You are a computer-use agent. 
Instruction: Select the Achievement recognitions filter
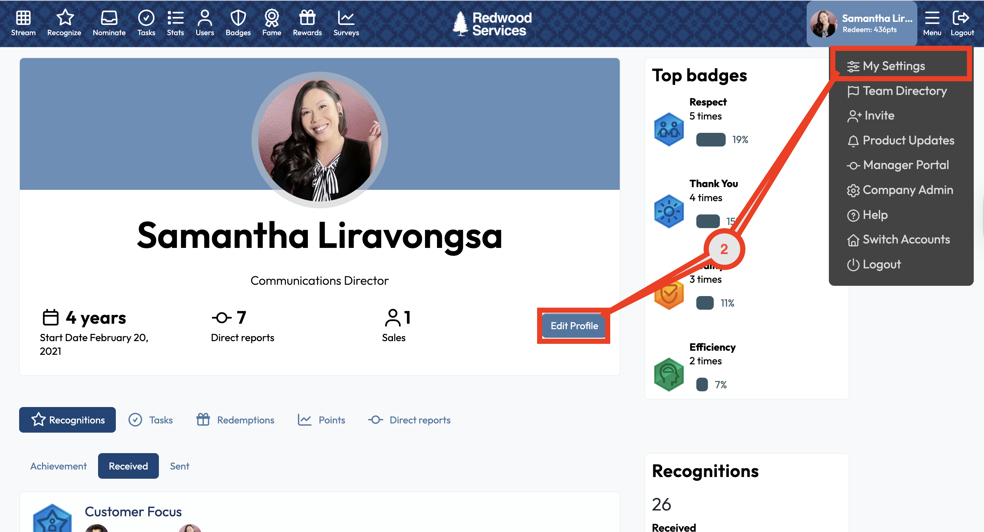tap(58, 466)
